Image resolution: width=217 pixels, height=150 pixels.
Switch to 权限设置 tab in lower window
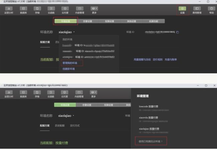tap(108, 105)
